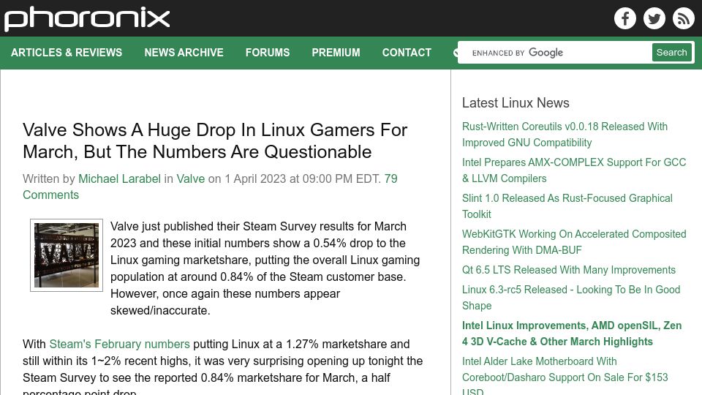Open Intel Alder Lake Motherboard sale link
Screen dimensions: 702x395
click(565, 375)
